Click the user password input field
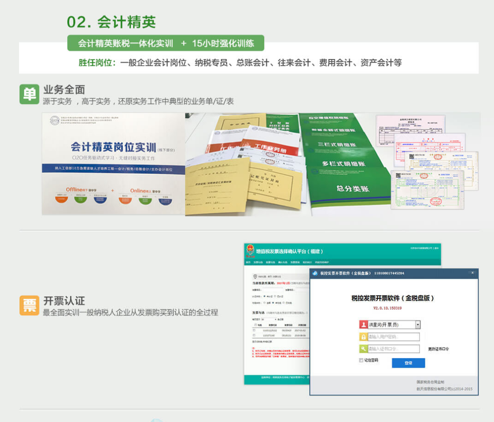The image size is (494, 422). point(394,337)
